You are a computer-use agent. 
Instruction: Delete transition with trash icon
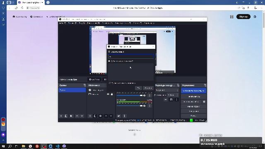click(x=171, y=100)
